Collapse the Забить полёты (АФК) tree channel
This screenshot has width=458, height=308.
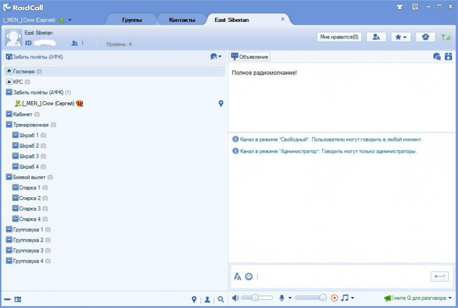pos(9,92)
